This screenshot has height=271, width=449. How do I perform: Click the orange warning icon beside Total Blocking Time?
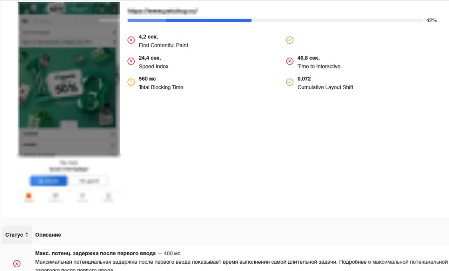pos(131,82)
